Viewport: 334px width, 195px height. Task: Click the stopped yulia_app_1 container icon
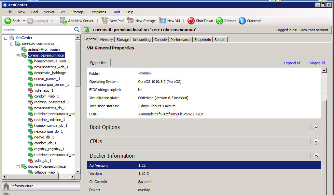click(x=30, y=91)
